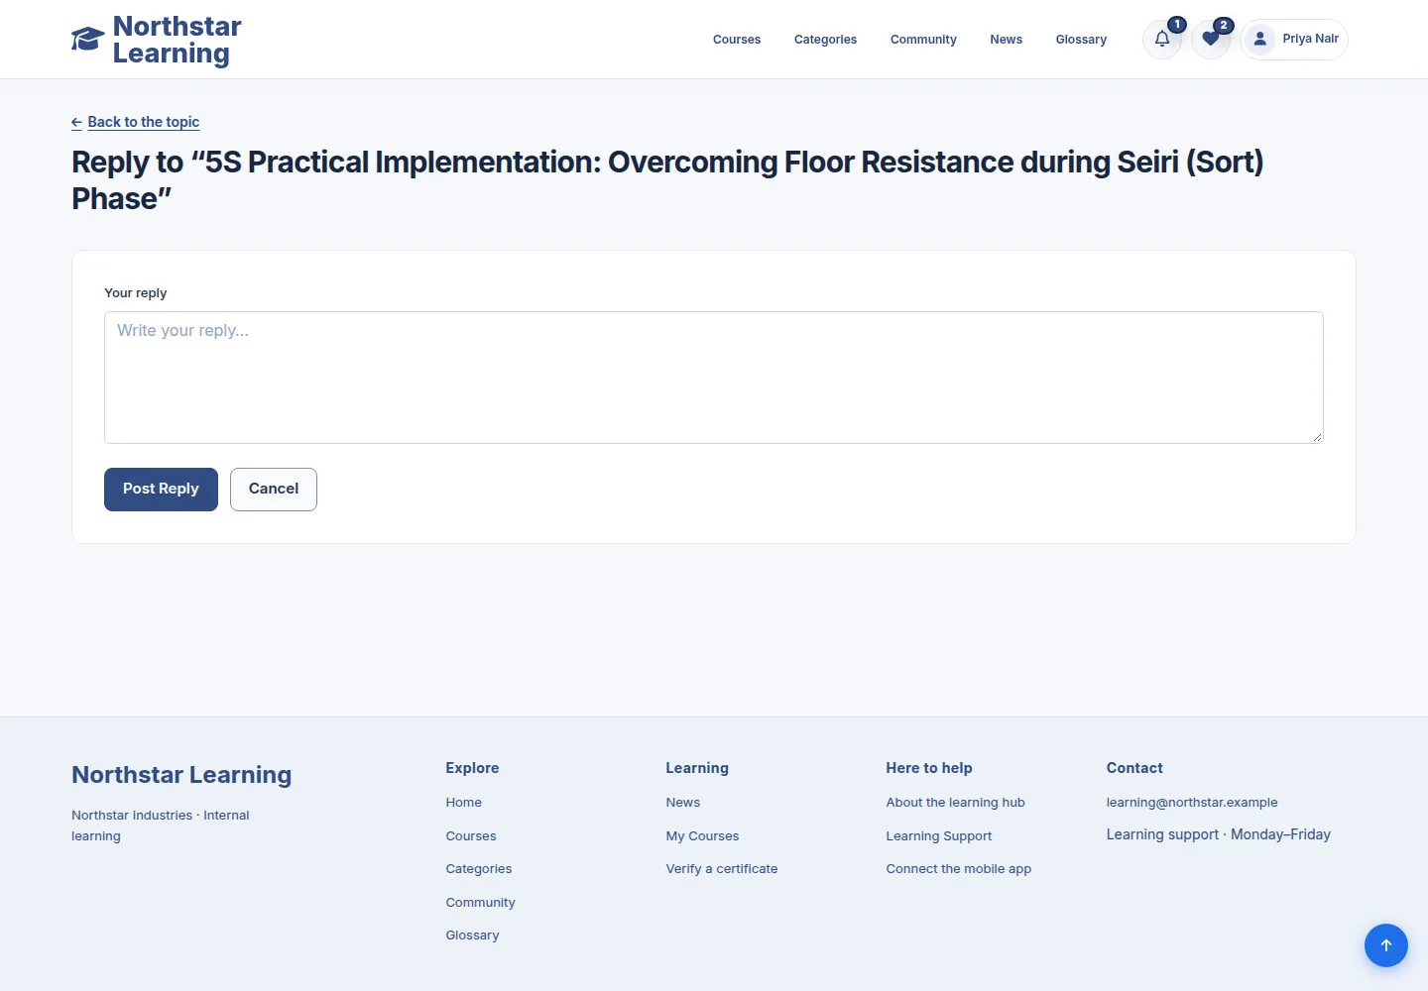Visit Community from the footer Explore list
1428x991 pixels.
481,903
